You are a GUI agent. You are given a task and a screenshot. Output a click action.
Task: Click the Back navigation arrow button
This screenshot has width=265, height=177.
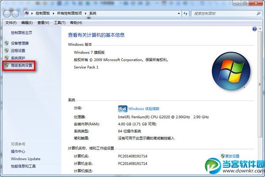coord(7,14)
